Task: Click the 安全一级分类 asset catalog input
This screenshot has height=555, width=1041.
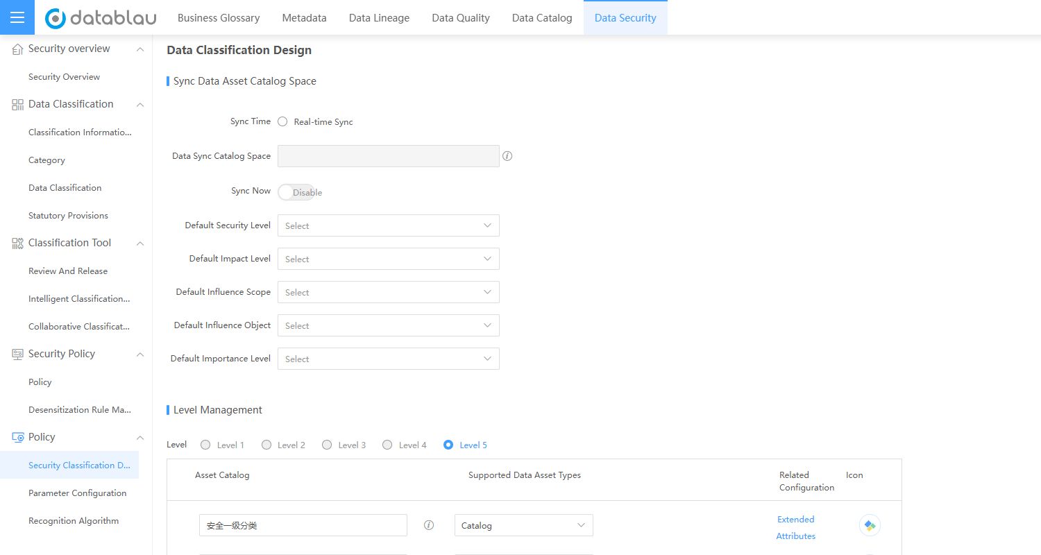Action: click(x=303, y=525)
